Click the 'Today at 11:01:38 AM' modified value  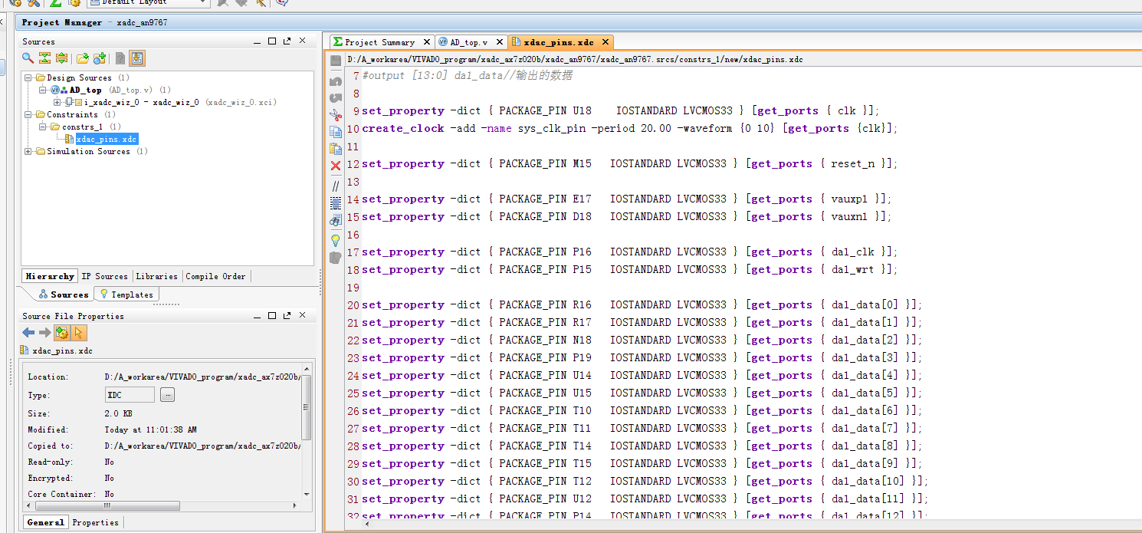(150, 430)
